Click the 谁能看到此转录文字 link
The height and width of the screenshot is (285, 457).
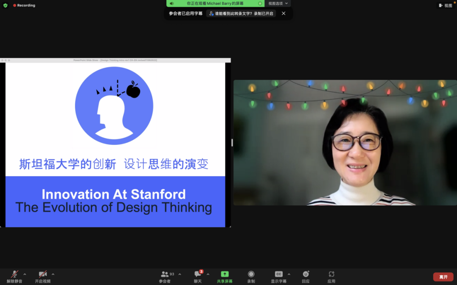click(241, 14)
